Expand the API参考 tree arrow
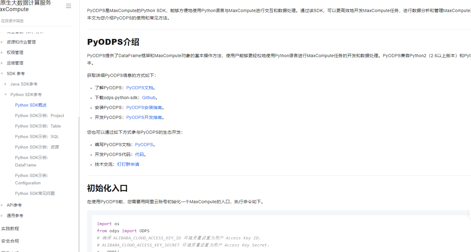 pyautogui.click(x=2, y=205)
